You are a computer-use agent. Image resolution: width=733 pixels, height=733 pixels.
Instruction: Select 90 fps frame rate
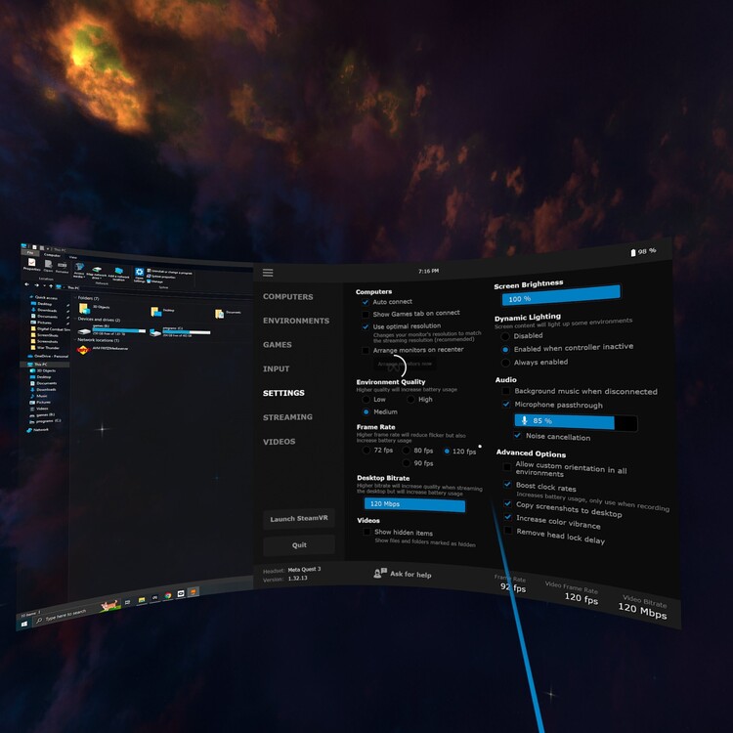pos(406,463)
